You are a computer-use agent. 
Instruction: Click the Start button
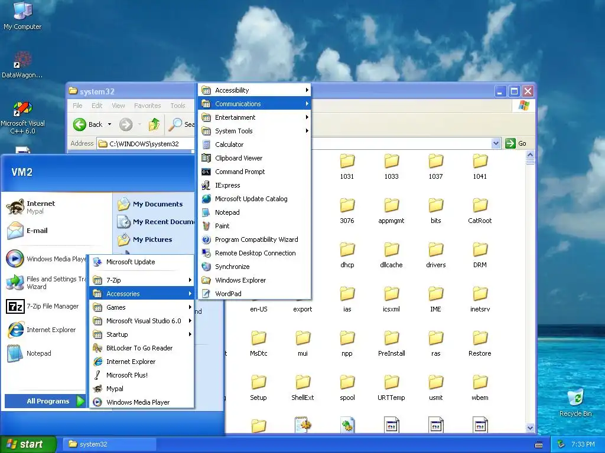pyautogui.click(x=28, y=444)
